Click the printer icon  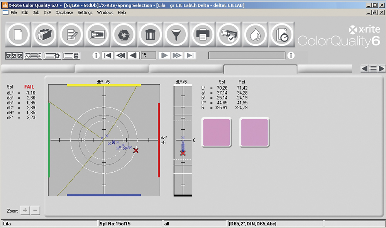point(203,35)
